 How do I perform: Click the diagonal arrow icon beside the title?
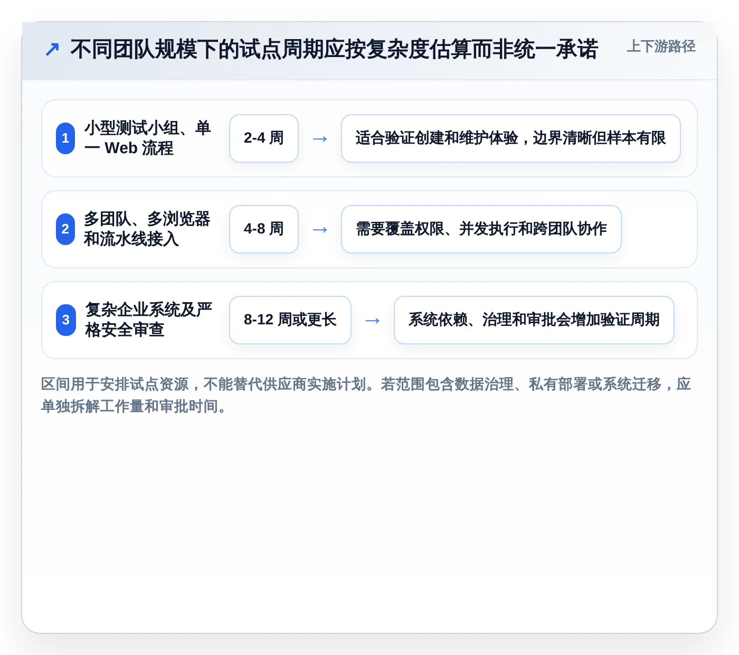pos(52,49)
